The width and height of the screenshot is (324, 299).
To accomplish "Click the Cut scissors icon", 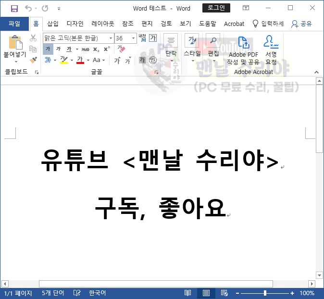I will pos(33,38).
